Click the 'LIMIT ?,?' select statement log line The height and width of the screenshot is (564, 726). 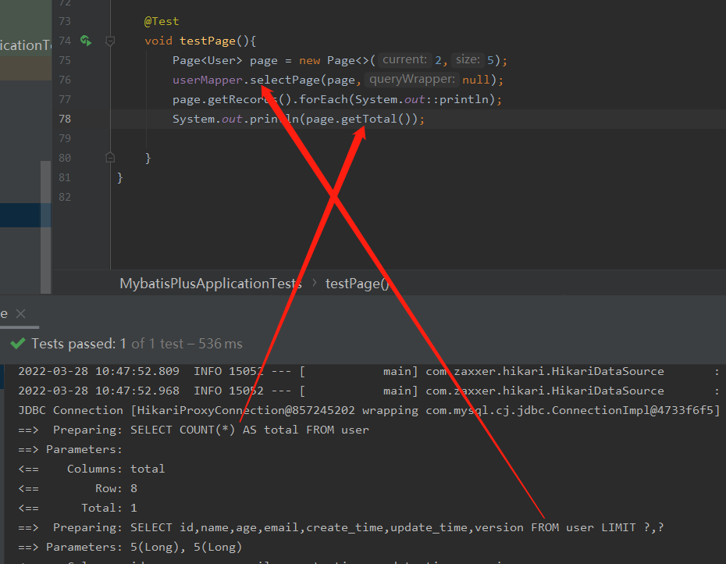coord(341,527)
